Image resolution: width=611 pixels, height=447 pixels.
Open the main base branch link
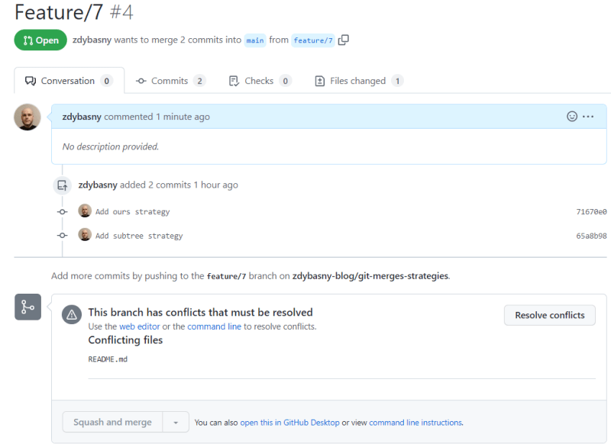tap(255, 40)
